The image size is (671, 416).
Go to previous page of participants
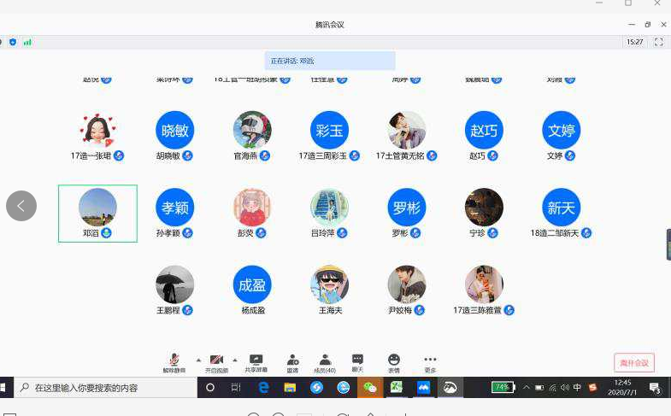(21, 206)
